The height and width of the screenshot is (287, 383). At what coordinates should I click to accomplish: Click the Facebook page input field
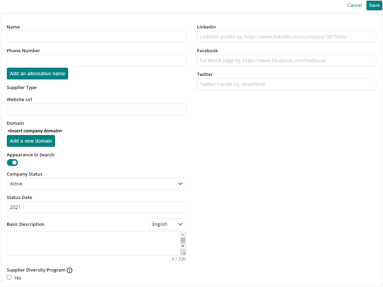pos(287,60)
